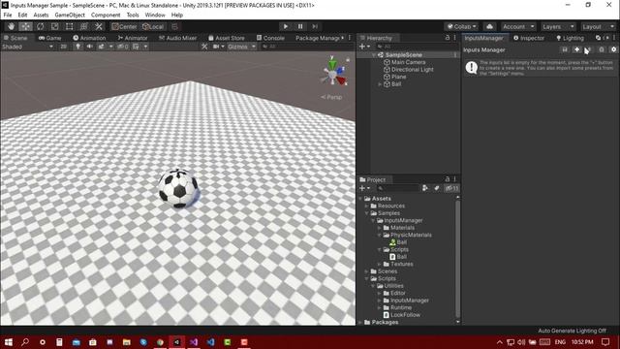Open the Component menu

pos(106,16)
